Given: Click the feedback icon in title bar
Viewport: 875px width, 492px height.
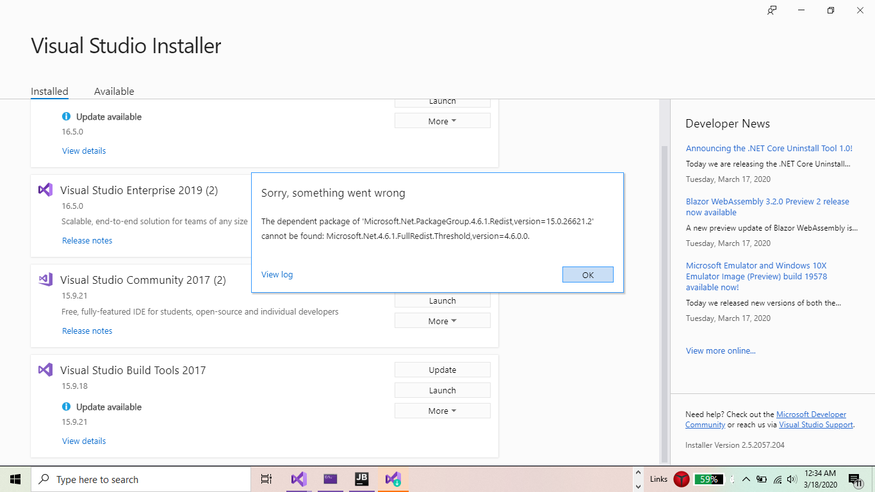Looking at the screenshot, I should (x=772, y=10).
